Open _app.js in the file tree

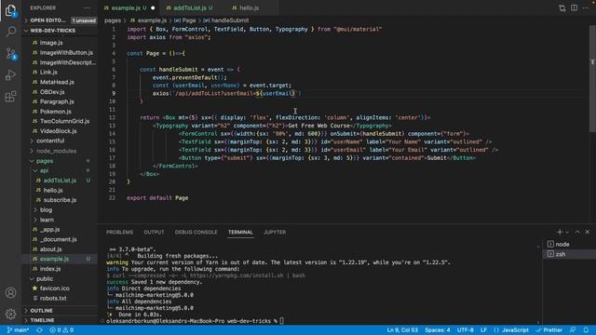coord(60,230)
